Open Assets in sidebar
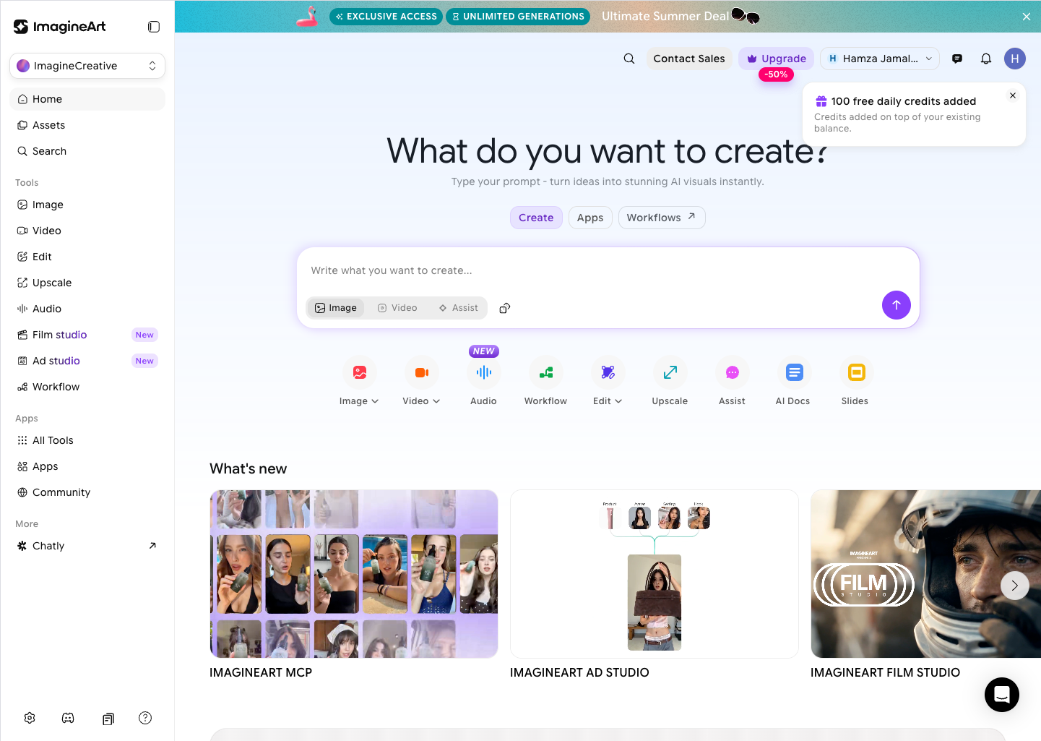 pyautogui.click(x=87, y=125)
